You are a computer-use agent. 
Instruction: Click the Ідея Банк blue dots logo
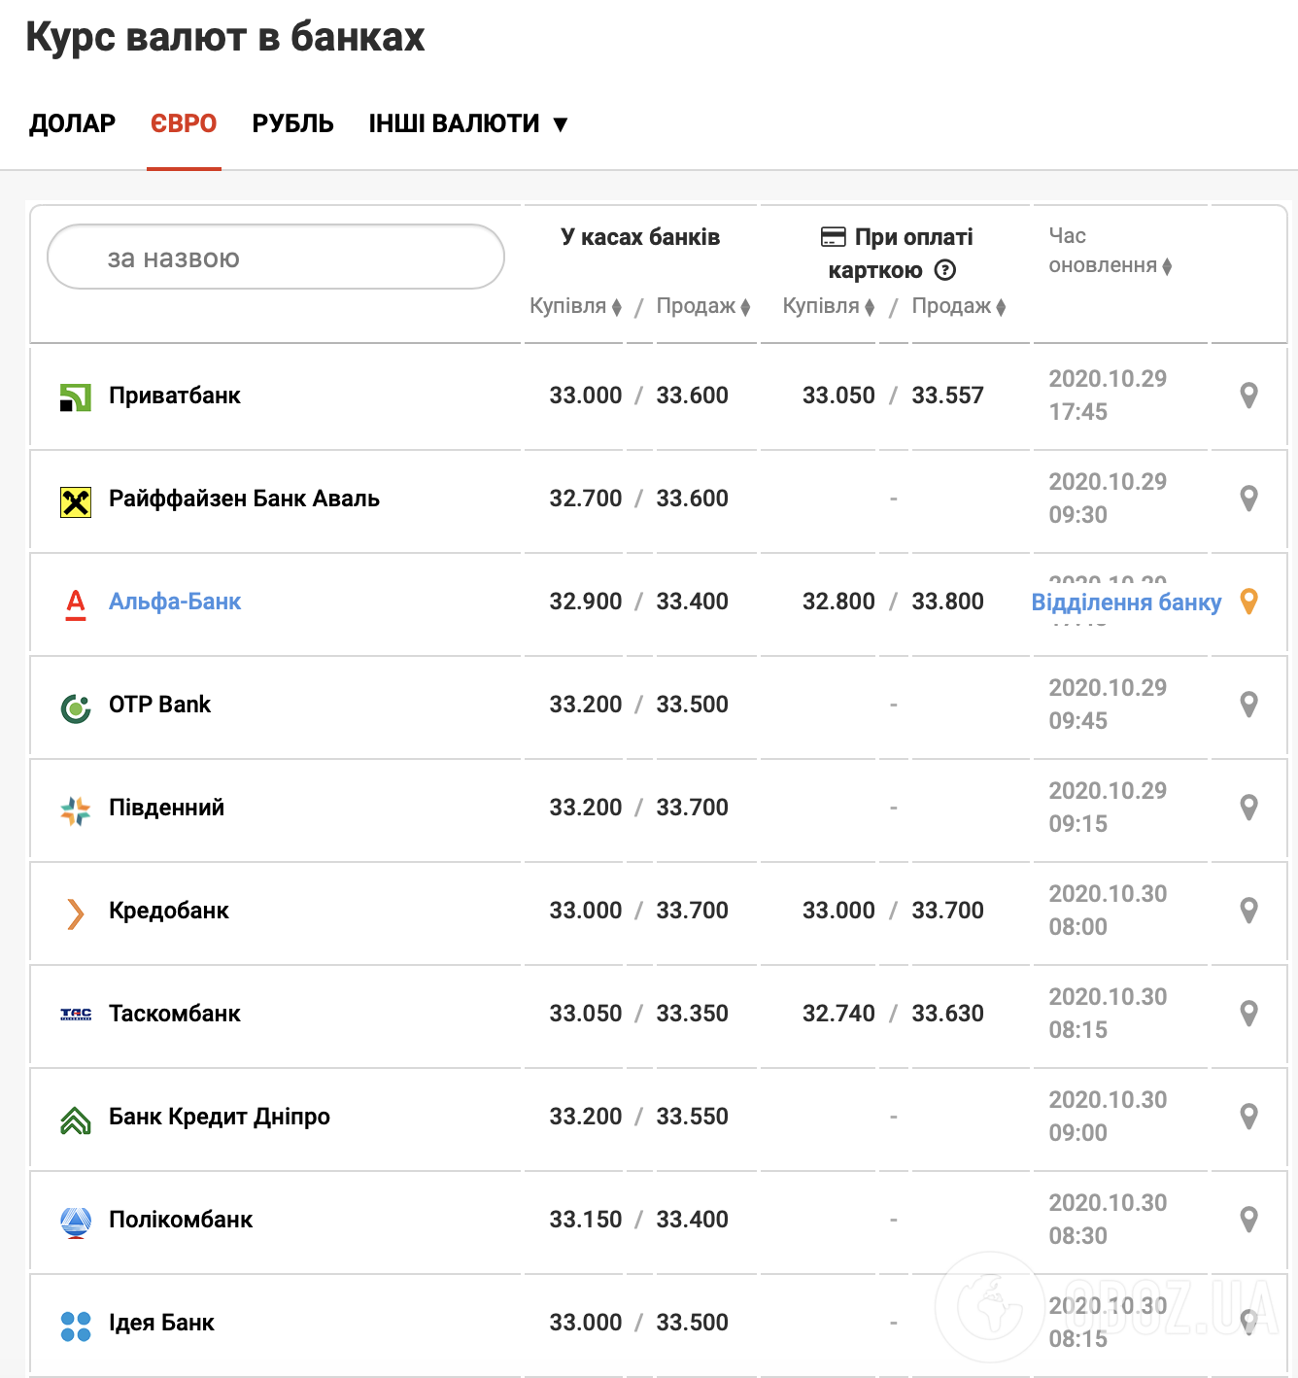pos(76,1326)
